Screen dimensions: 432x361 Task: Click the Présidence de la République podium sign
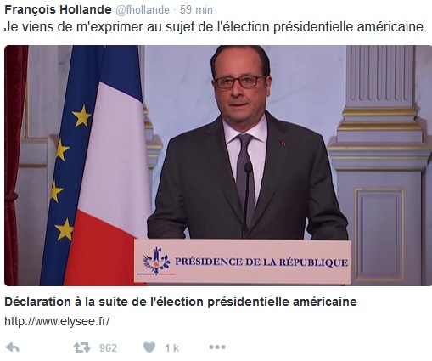coord(243,261)
